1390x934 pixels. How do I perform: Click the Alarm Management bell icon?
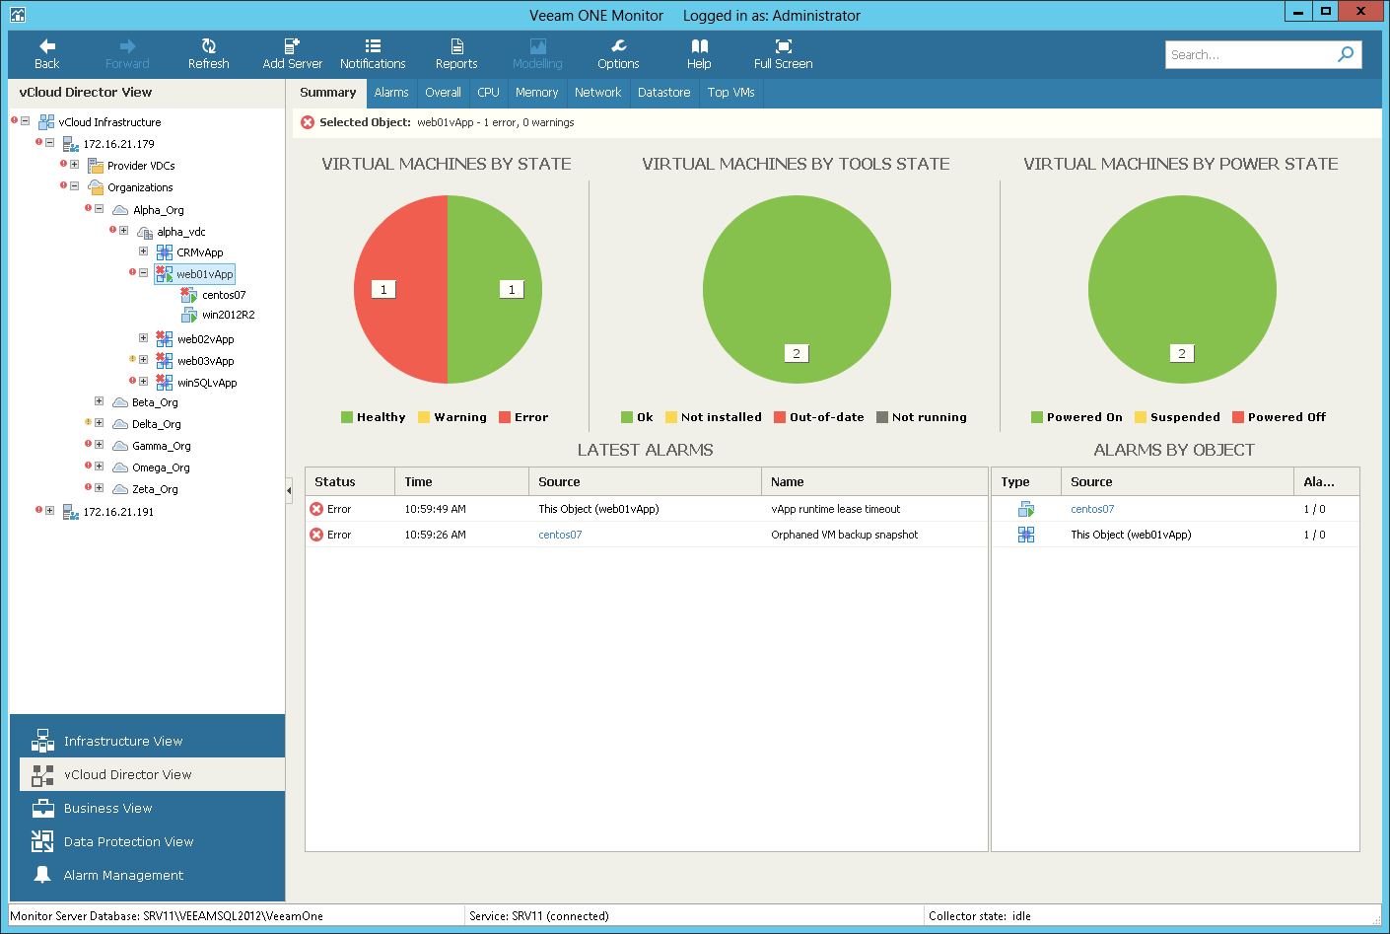tap(42, 875)
